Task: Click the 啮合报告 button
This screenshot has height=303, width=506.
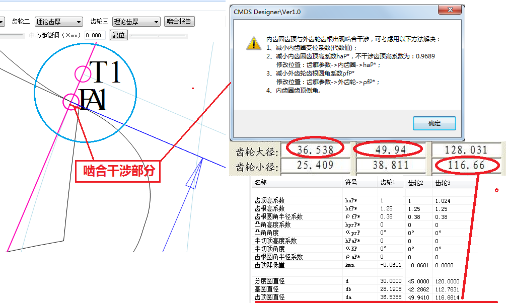Action: pos(179,21)
